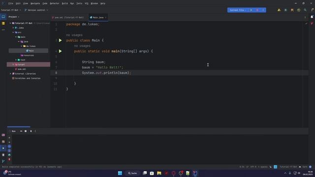Screen dimensions: 315x177
Task: Click the 4 spaces indent status entry
Action: [x=263, y=167]
